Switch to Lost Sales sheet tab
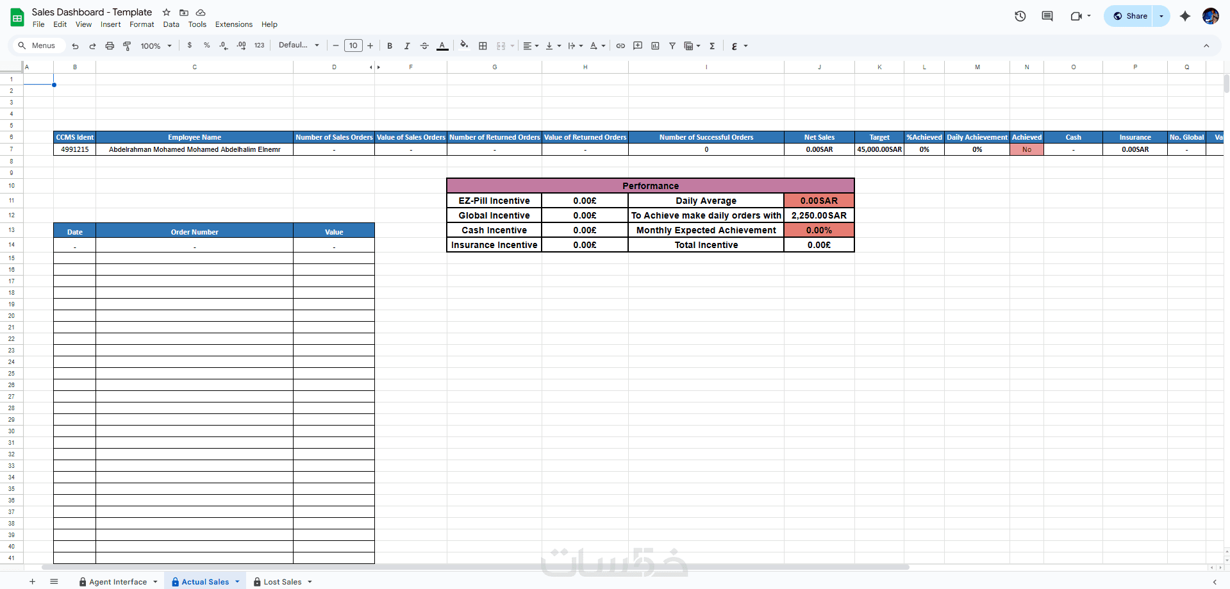The height and width of the screenshot is (589, 1230). click(x=283, y=581)
